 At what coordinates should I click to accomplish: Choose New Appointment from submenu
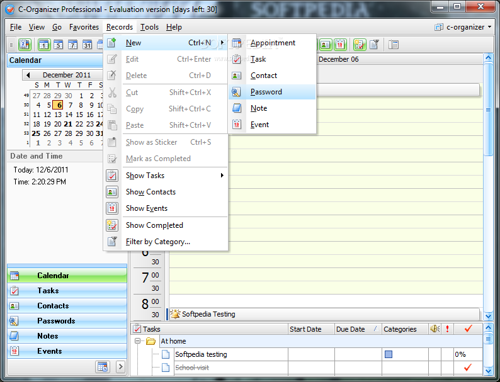coord(272,43)
